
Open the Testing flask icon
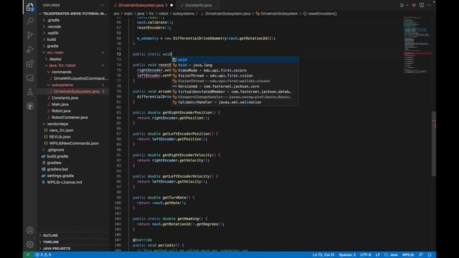(30, 92)
